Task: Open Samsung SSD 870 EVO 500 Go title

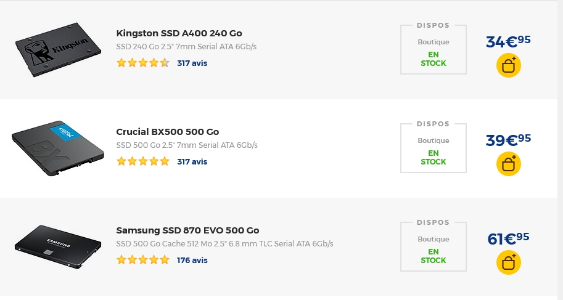Action: pos(187,230)
